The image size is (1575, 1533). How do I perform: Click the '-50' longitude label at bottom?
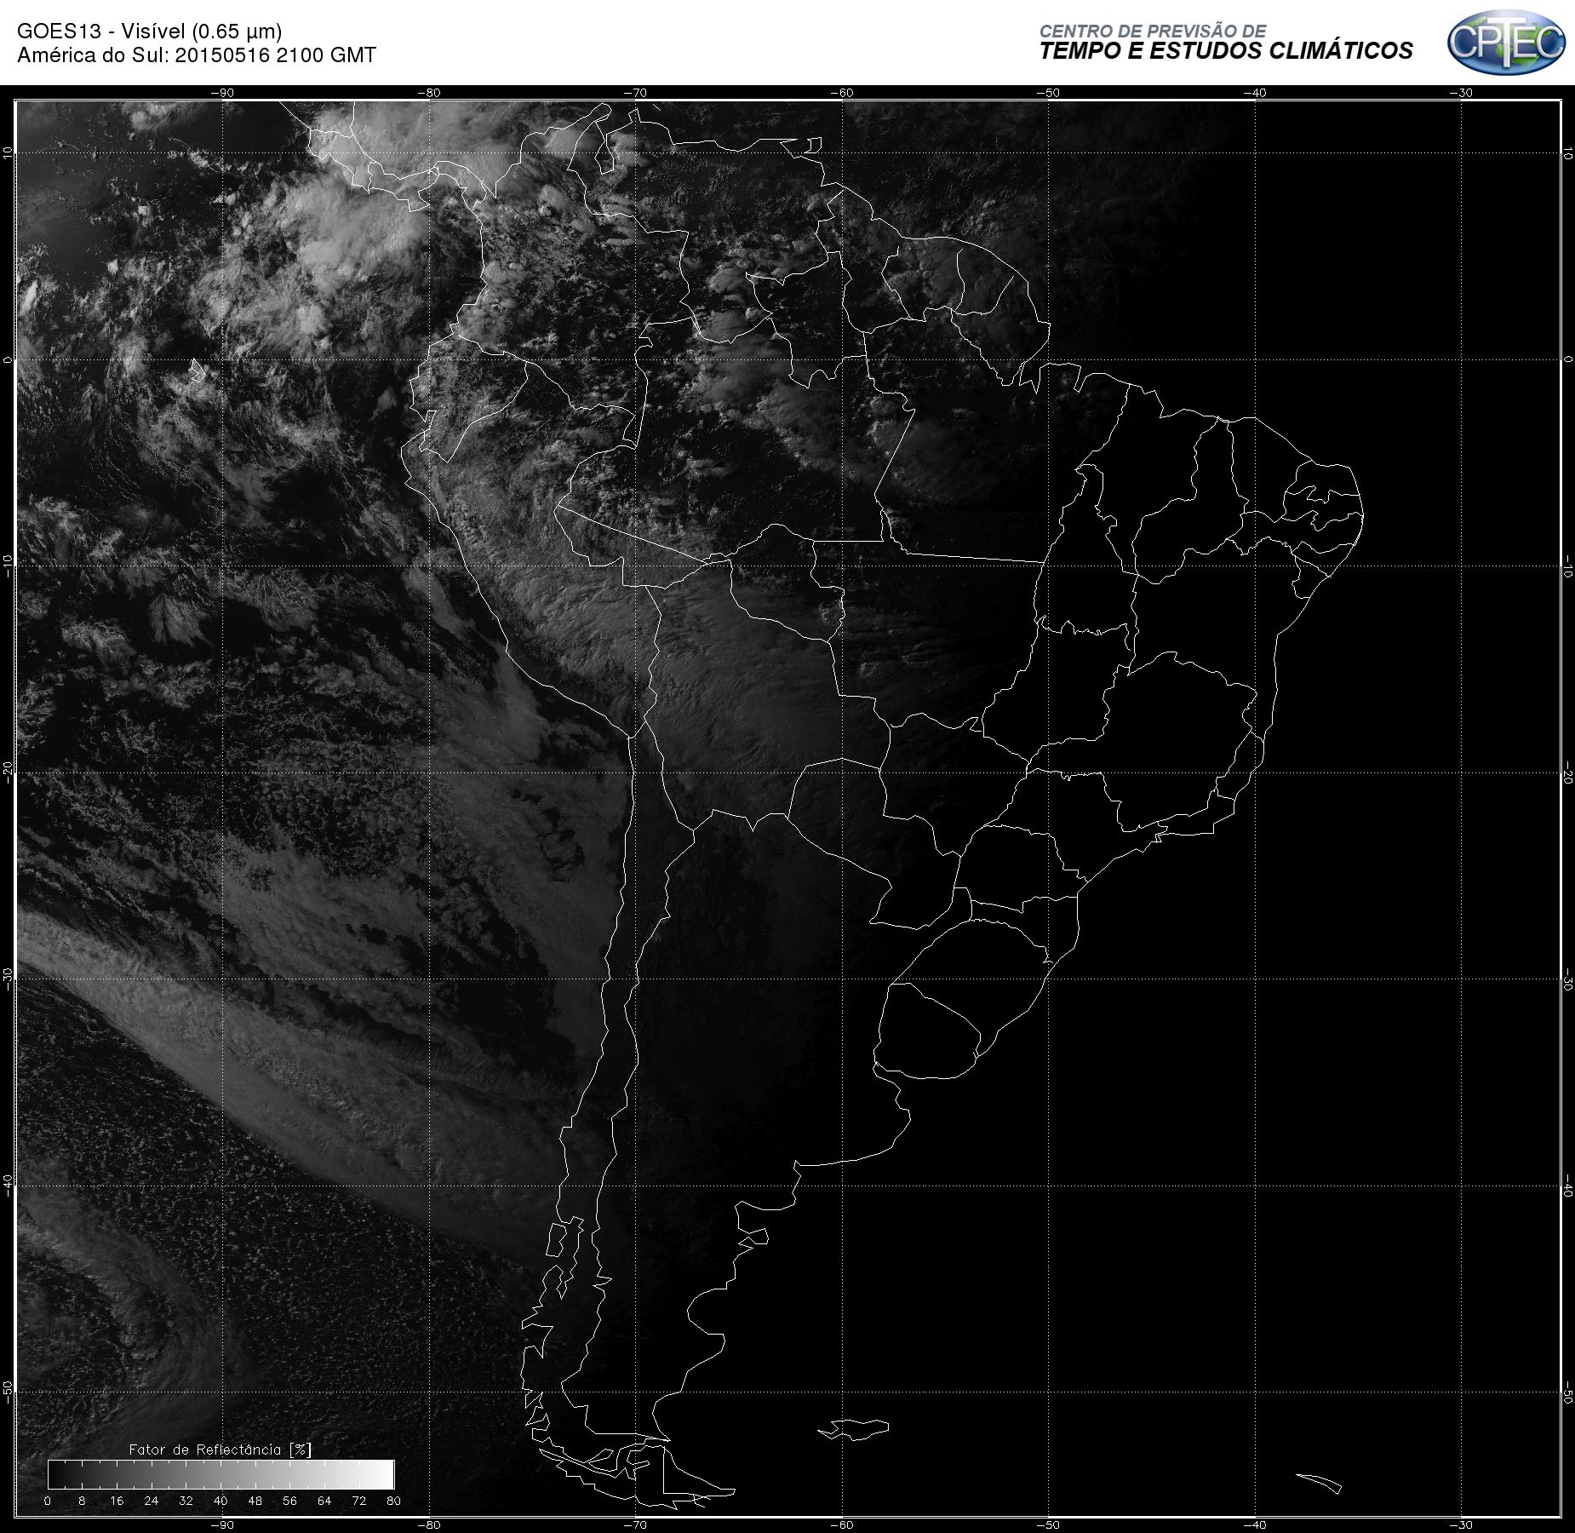tap(1048, 1524)
